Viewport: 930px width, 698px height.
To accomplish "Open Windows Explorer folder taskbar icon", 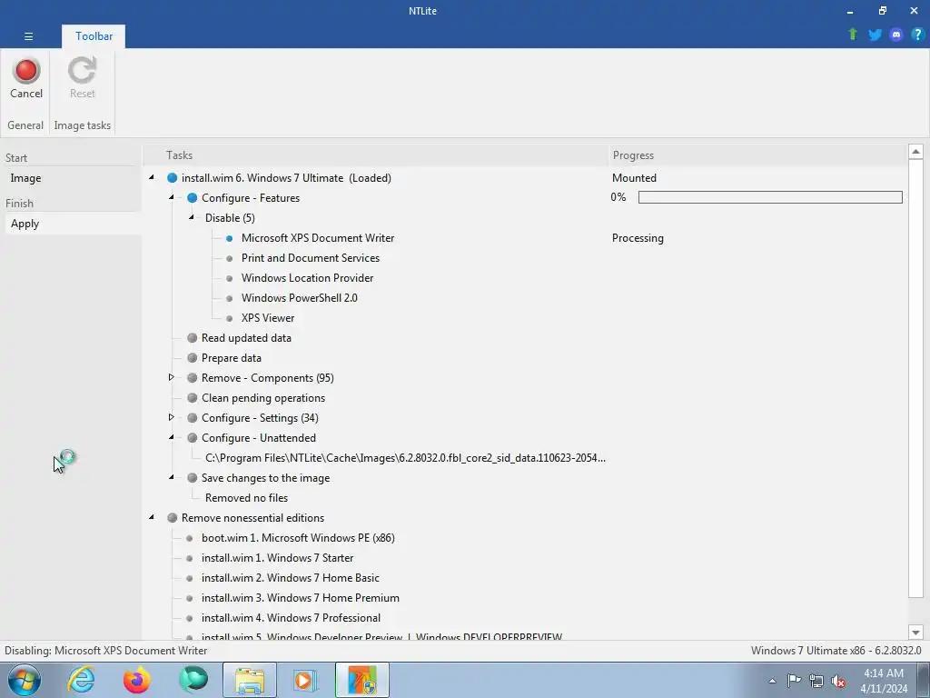I will 250,680.
